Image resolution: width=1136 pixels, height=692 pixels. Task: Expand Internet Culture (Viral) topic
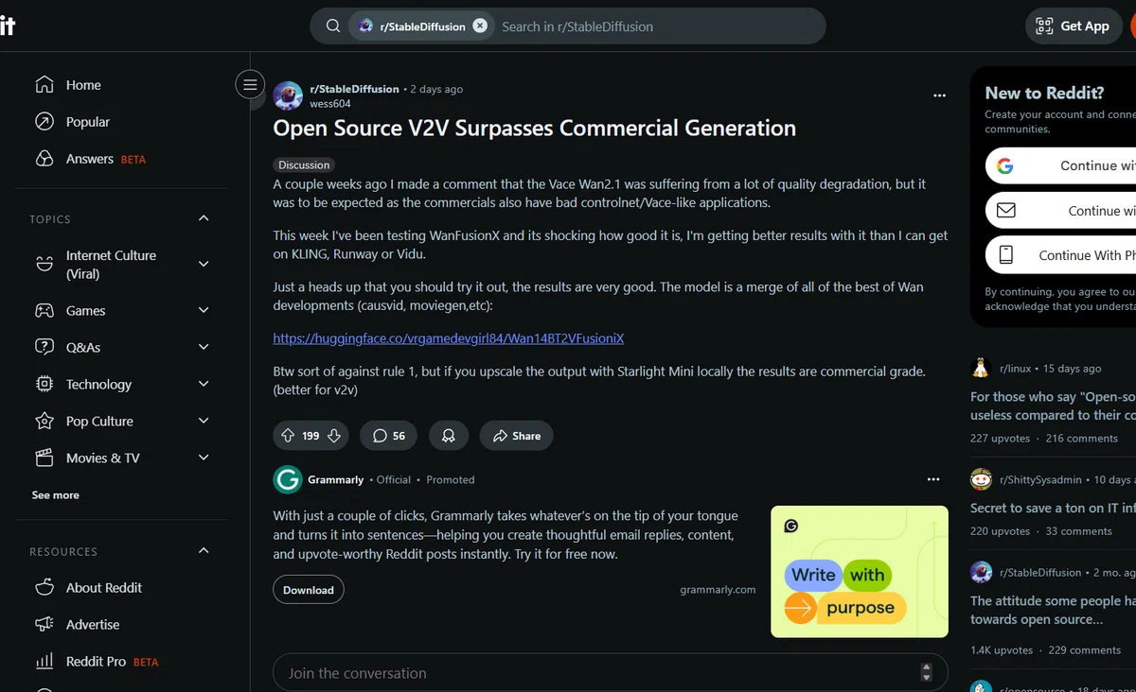(x=204, y=264)
